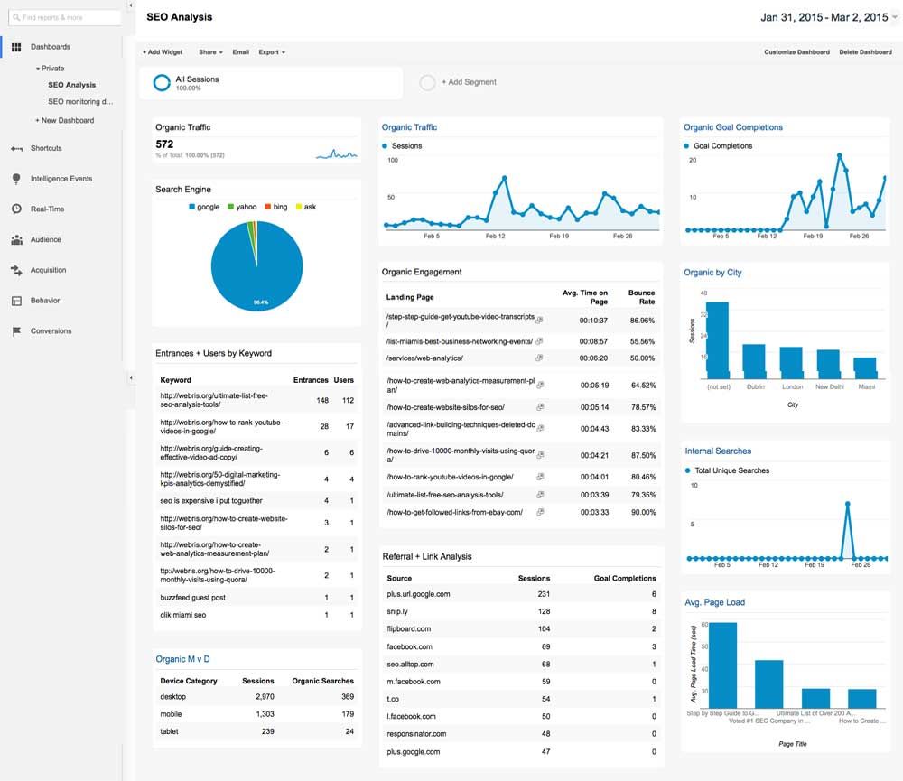Click the Acquisition arrow icon
Image resolution: width=903 pixels, height=781 pixels.
tap(16, 270)
